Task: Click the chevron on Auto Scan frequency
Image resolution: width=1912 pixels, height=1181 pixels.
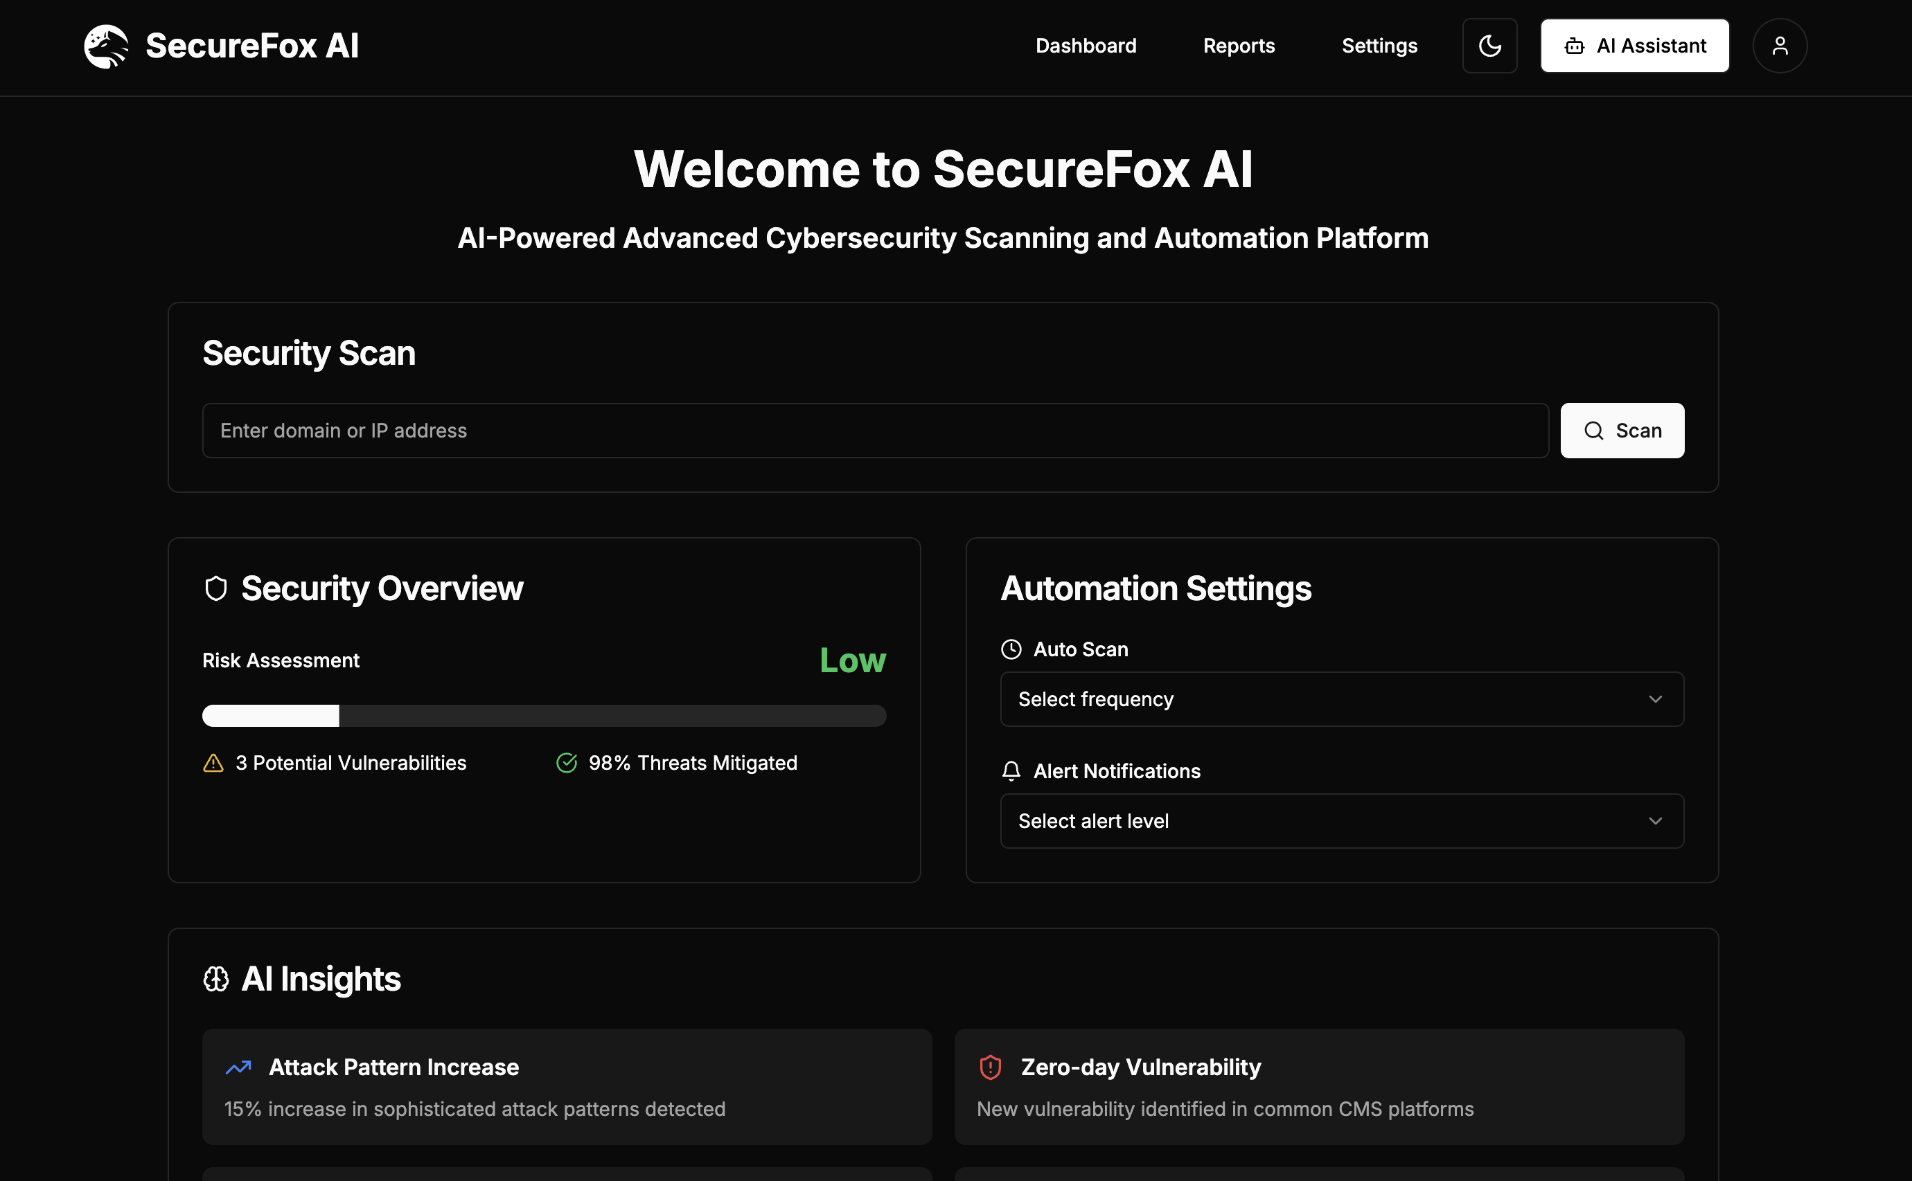Action: tap(1655, 699)
